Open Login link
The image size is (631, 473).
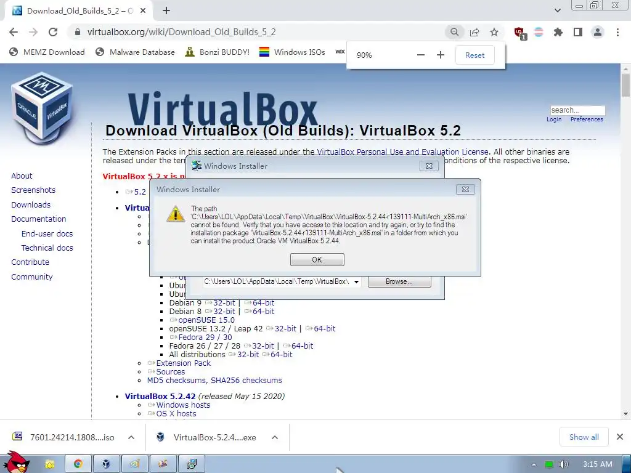pyautogui.click(x=554, y=119)
